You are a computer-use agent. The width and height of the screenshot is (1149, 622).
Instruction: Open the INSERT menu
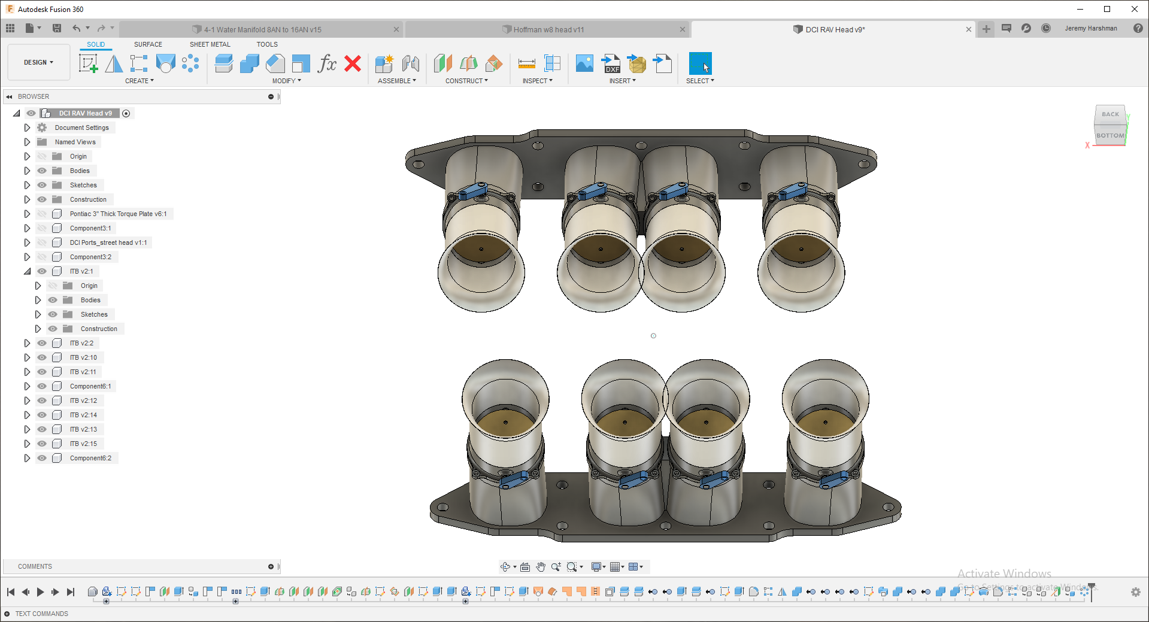(623, 81)
